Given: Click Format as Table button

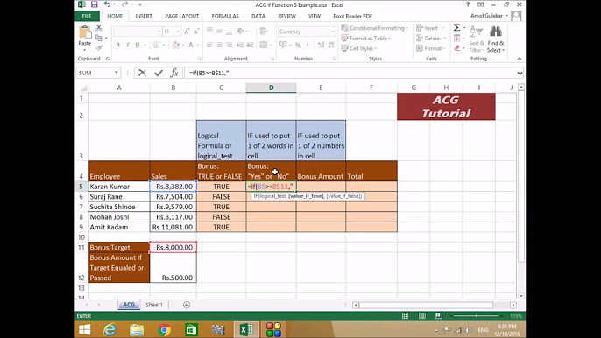Looking at the screenshot, I should [x=366, y=38].
